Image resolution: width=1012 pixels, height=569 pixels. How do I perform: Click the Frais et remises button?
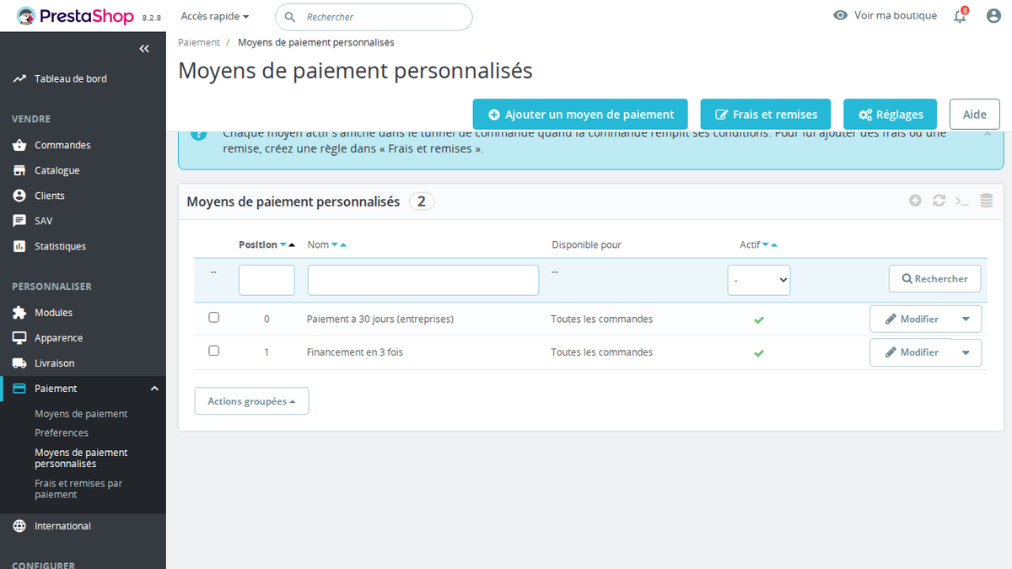coord(766,115)
